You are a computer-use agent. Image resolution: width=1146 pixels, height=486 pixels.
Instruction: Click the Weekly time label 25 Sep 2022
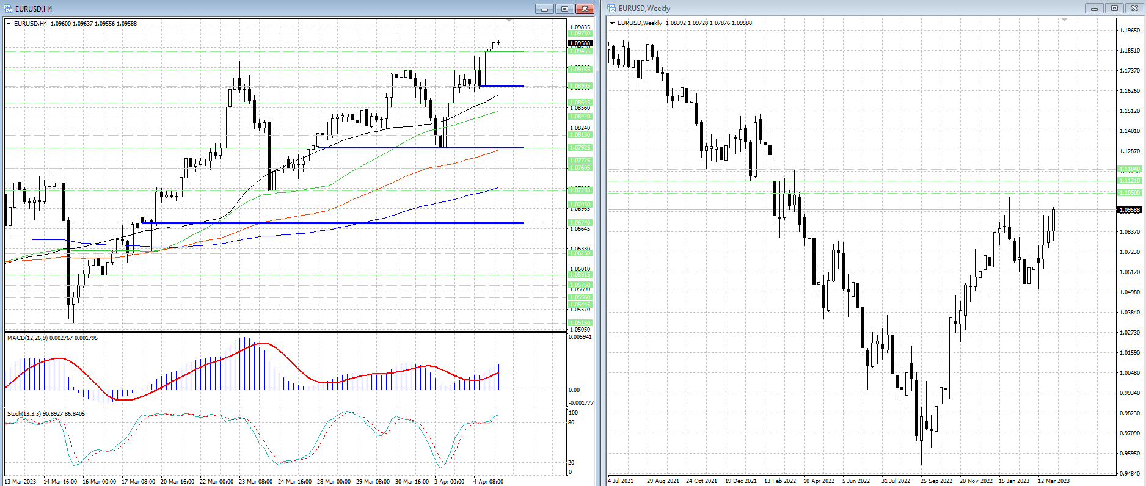(936, 481)
